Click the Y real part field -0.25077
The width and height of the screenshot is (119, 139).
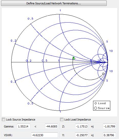point(82,135)
